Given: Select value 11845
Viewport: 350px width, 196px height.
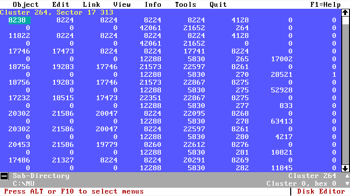Looking at the screenshot, I should 281,168.
